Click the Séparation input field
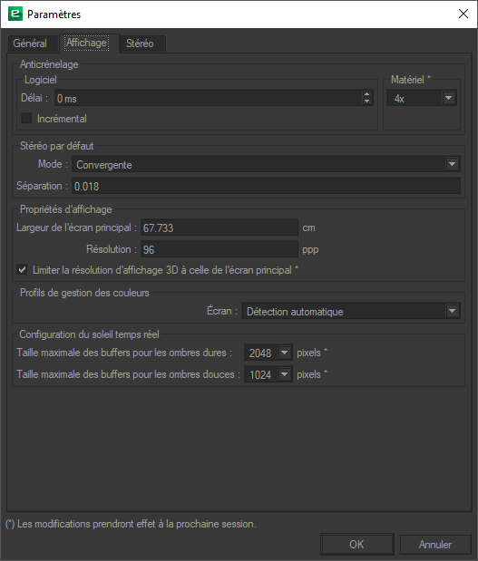478x561 pixels. [266, 186]
